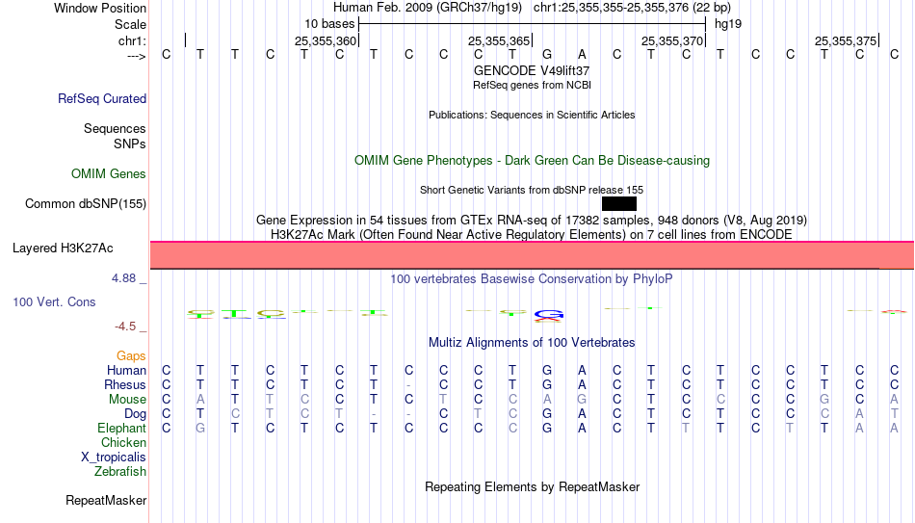Click the Window Position label
Screen dimensions: 915x523
(x=100, y=8)
